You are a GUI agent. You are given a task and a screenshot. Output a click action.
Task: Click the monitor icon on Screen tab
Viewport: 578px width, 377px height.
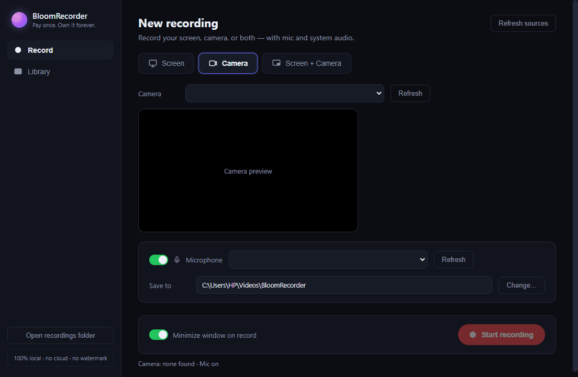click(152, 63)
